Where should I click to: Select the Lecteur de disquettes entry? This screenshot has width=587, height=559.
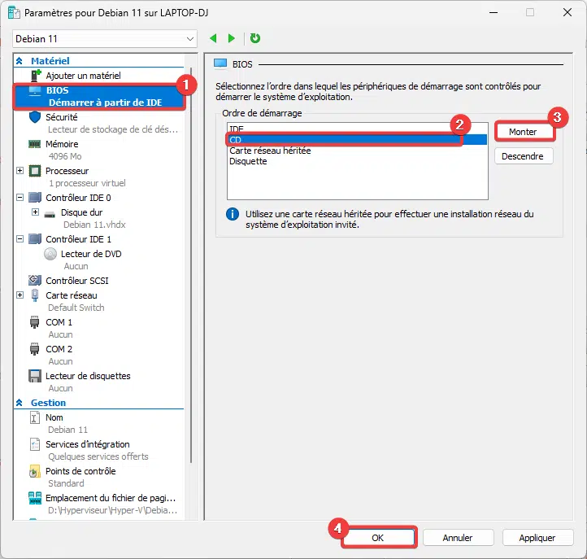[88, 376]
